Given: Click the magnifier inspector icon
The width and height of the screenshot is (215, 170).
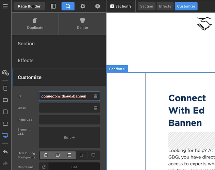Looking at the screenshot, I should tap(68, 6).
